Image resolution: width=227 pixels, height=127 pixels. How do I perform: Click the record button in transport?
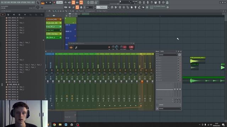point(54,2)
